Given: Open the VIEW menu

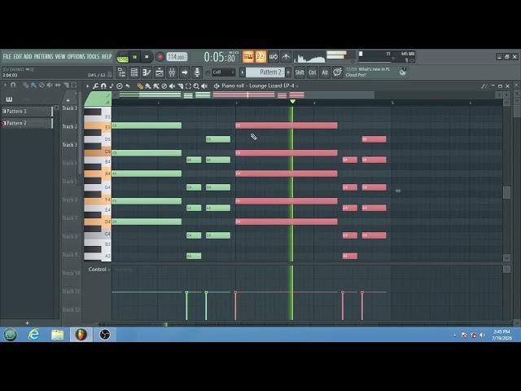Looking at the screenshot, I should (x=60, y=56).
